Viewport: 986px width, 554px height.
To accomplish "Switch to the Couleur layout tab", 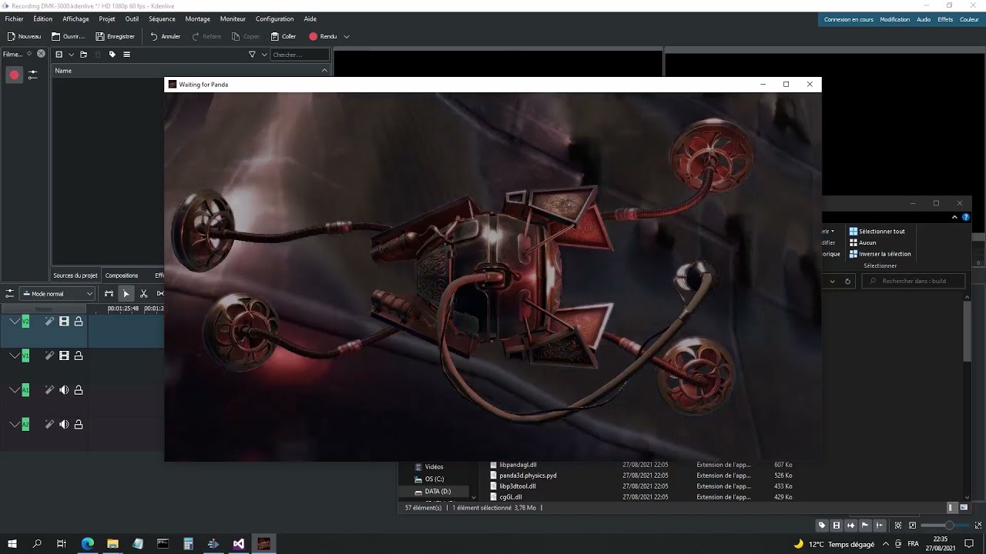I will click(x=969, y=19).
